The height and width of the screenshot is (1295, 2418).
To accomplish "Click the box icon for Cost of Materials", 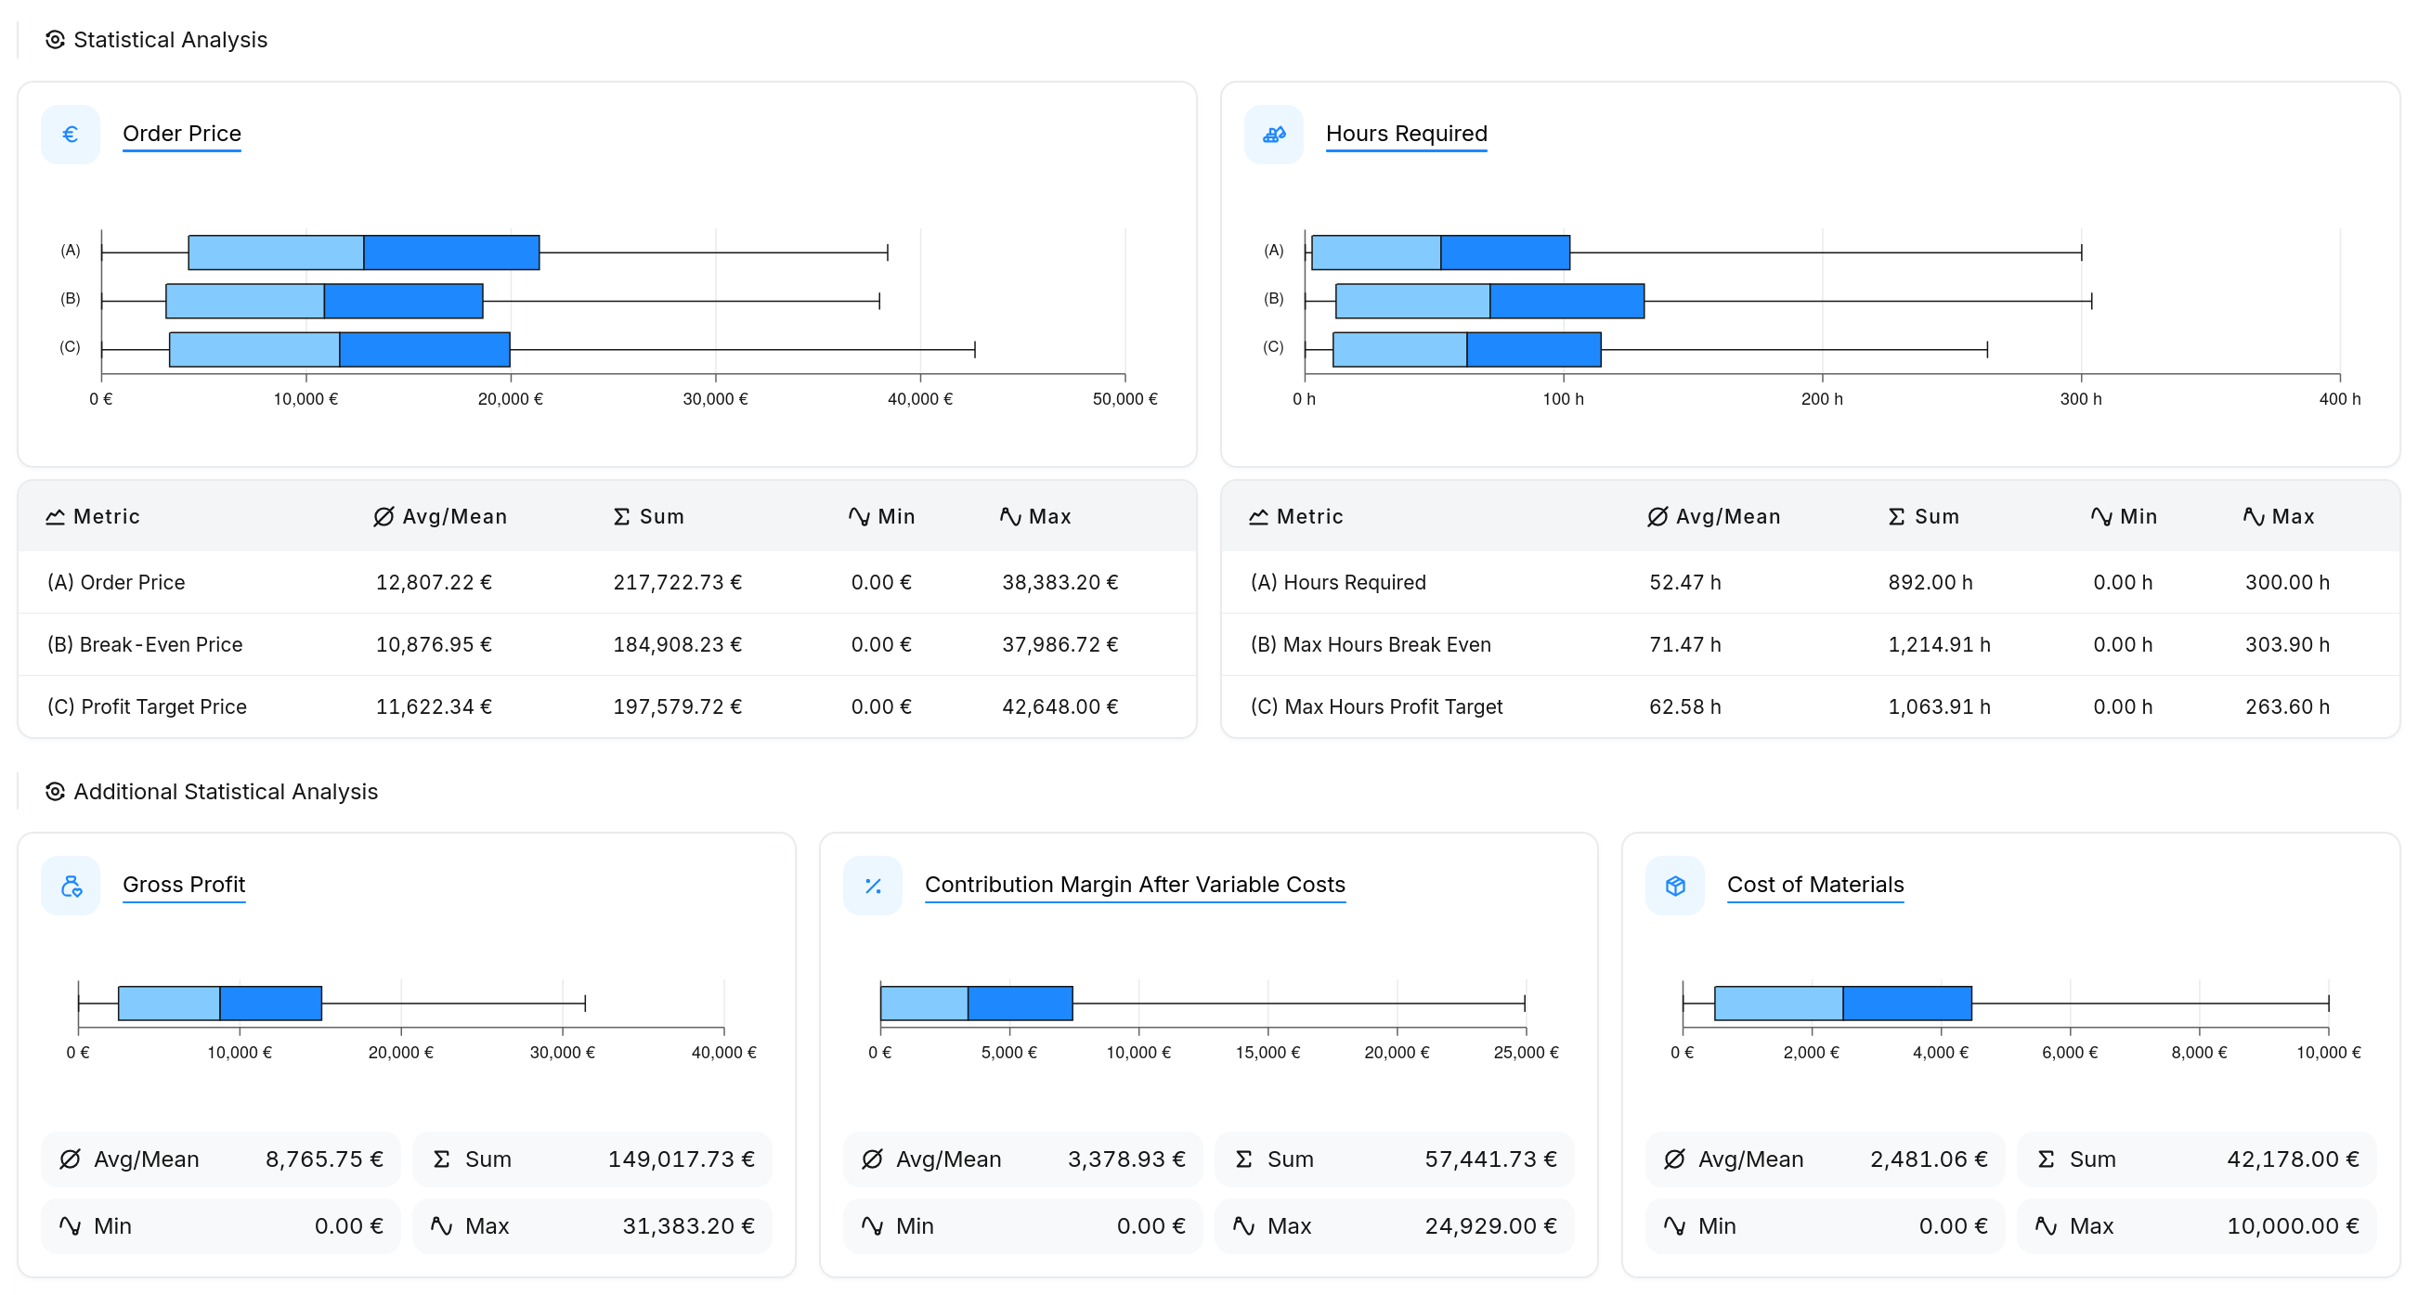I will coord(1675,885).
